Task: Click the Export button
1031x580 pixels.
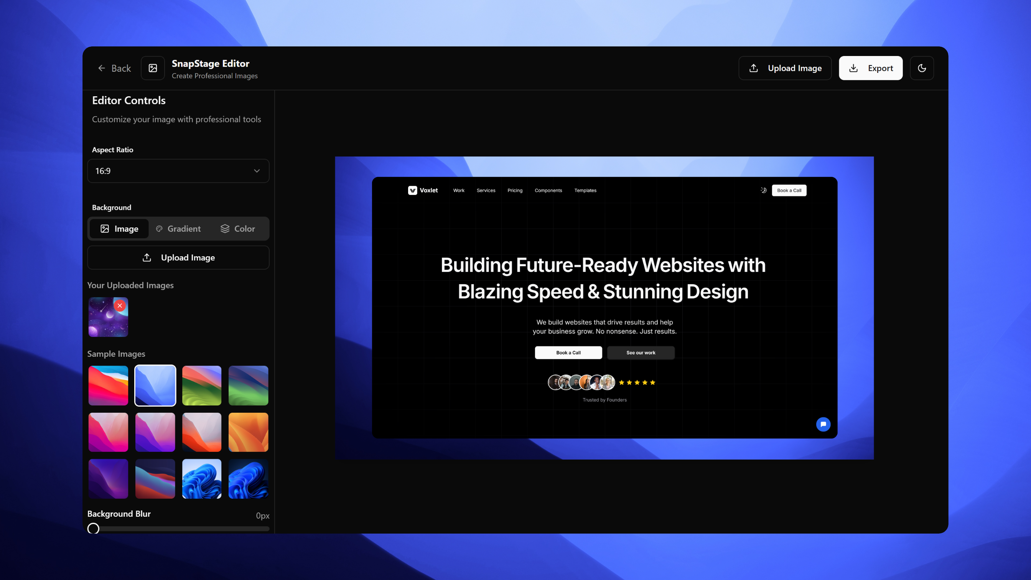Action: click(871, 68)
